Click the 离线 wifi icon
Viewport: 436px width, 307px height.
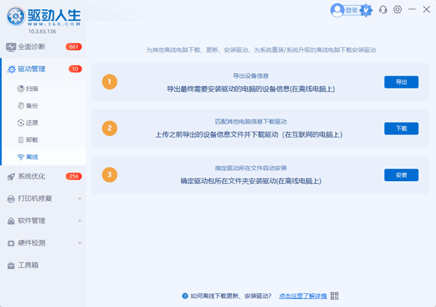tap(21, 157)
